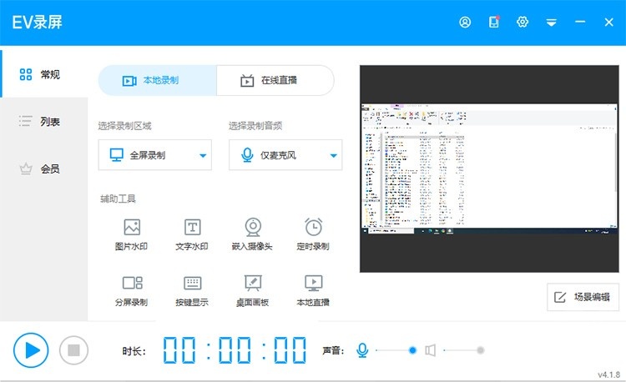
Task: Click the 图片水印 image watermark tool
Action: click(x=131, y=234)
